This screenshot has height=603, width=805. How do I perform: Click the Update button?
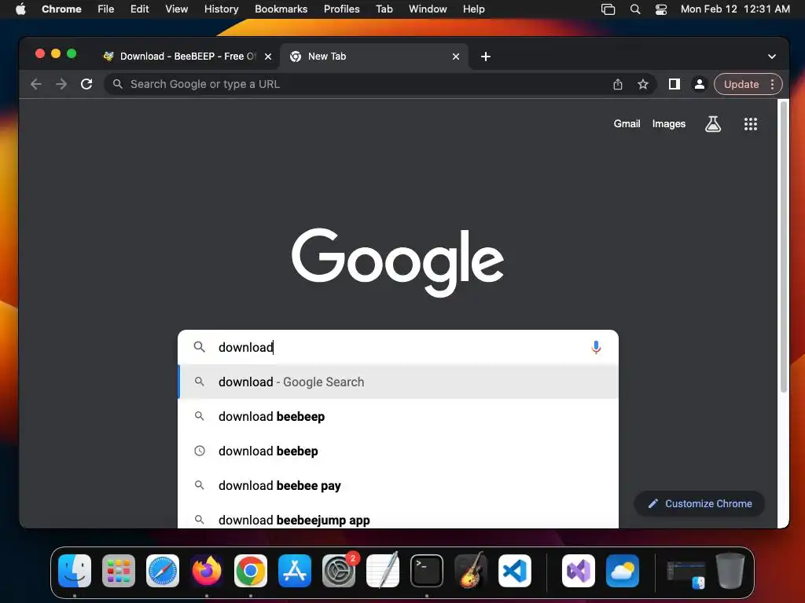pyautogui.click(x=741, y=84)
